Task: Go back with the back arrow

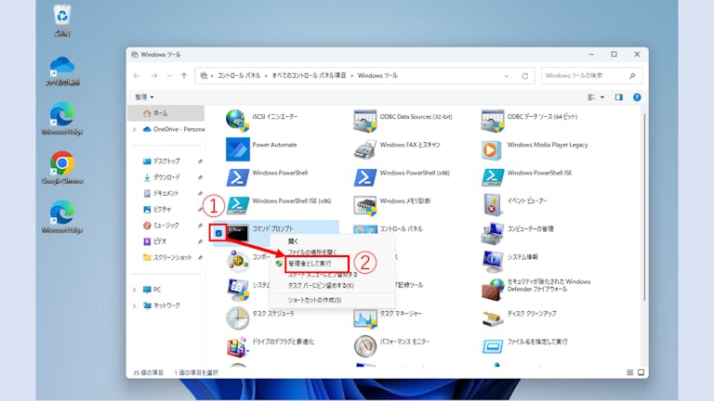Action: point(137,76)
